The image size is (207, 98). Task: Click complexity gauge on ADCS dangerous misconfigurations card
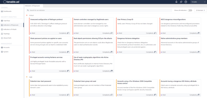pos(199,33)
